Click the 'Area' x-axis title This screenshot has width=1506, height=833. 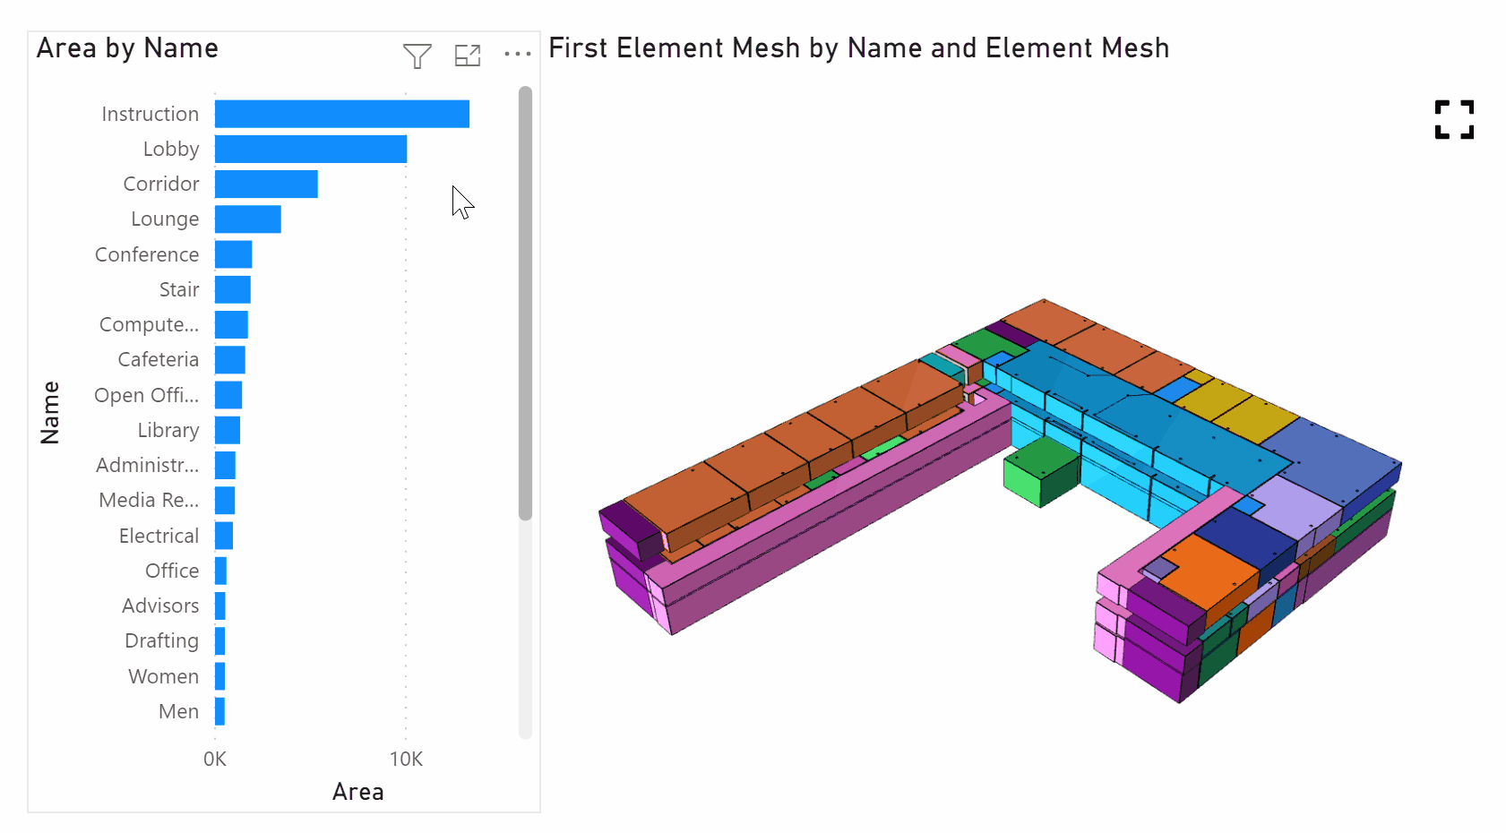(358, 792)
